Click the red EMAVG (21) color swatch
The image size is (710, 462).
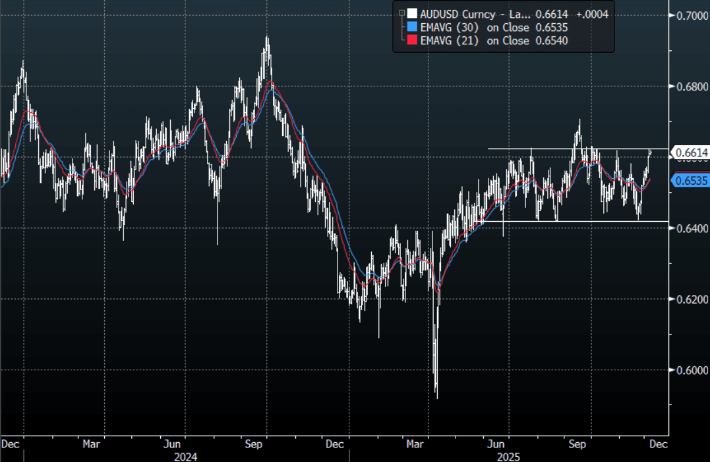[x=411, y=41]
